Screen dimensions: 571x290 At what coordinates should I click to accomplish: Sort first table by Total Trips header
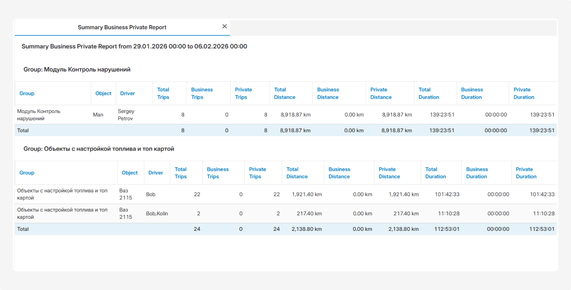click(163, 93)
